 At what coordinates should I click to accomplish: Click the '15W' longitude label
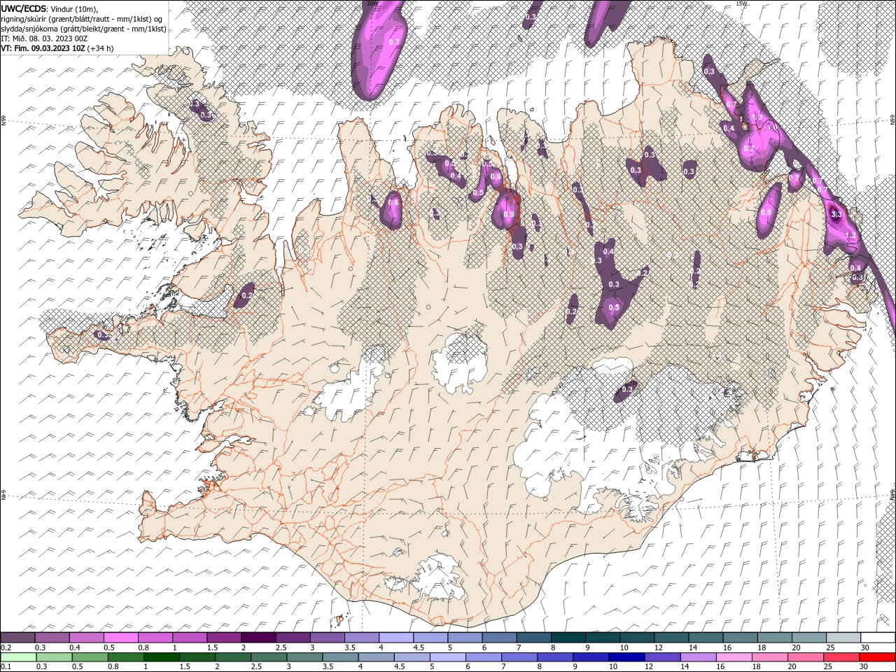point(742,3)
